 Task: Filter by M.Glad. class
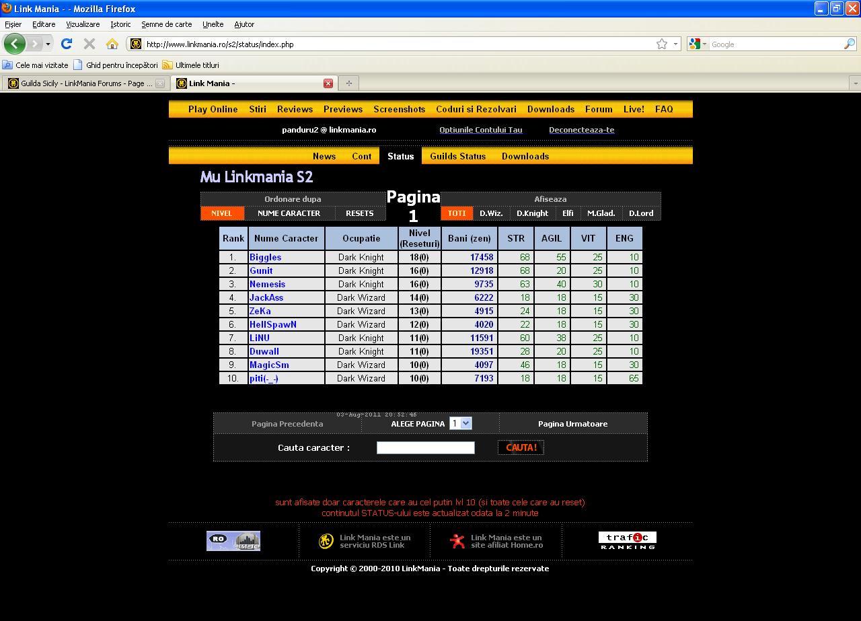(x=601, y=213)
